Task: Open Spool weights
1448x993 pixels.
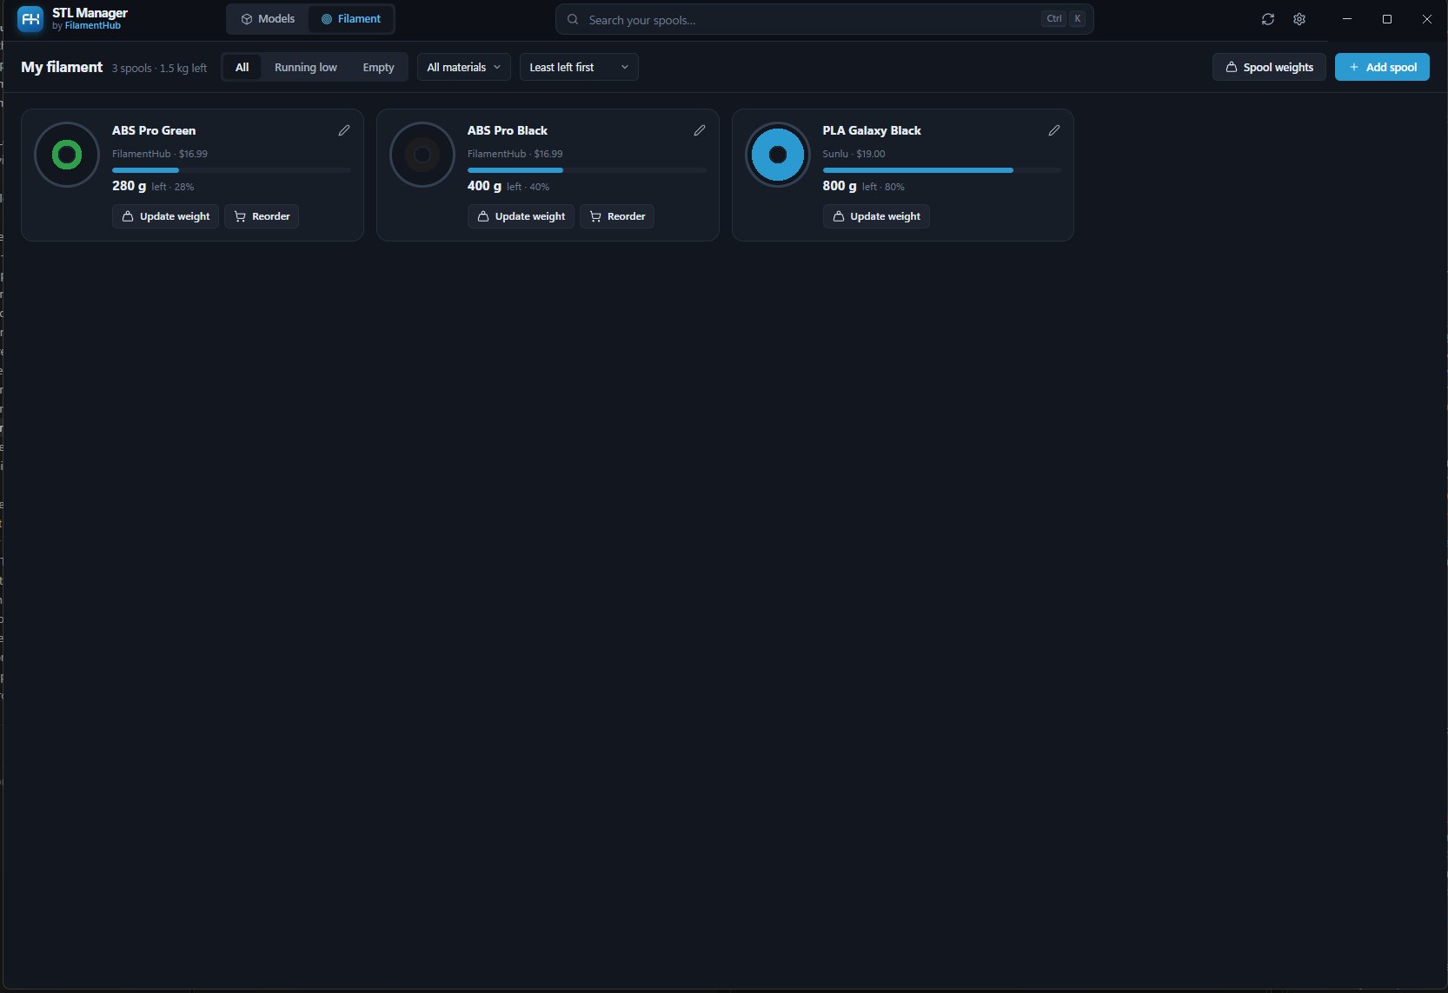Action: pos(1269,67)
